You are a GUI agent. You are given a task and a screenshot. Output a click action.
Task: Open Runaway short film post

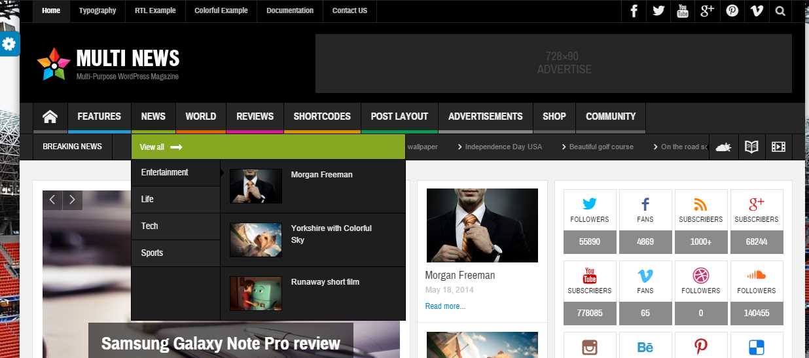(325, 282)
